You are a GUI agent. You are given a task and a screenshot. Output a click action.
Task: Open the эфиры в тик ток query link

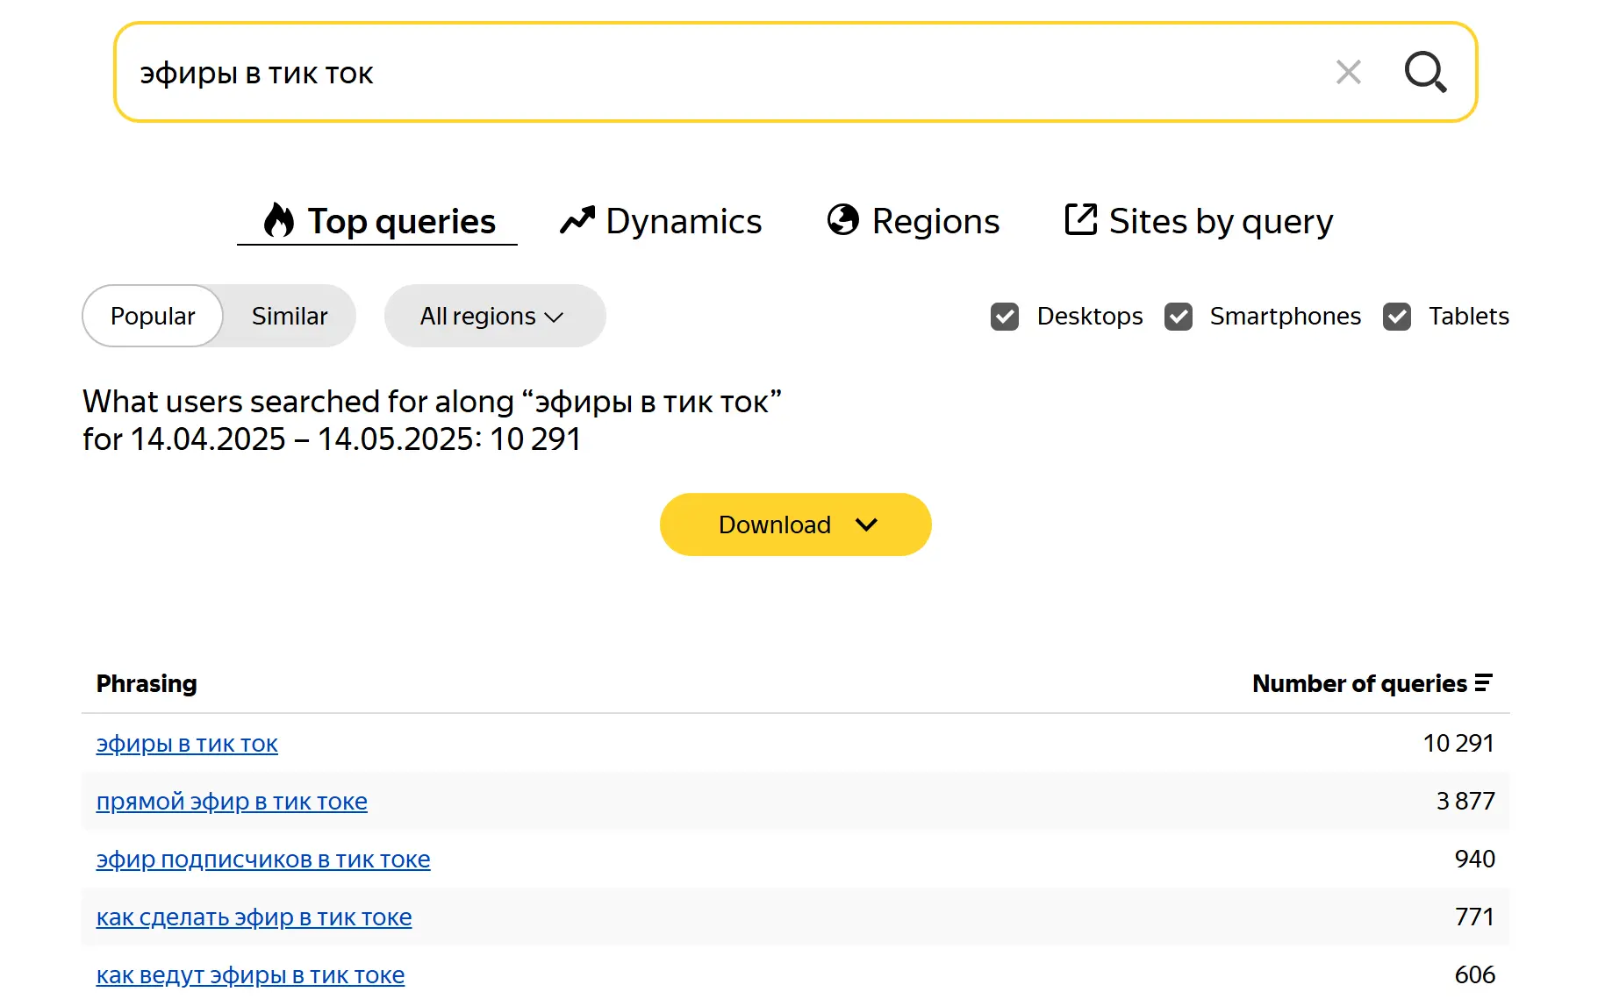tap(187, 744)
